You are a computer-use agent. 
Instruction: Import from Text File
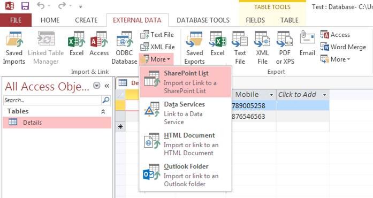(x=157, y=35)
